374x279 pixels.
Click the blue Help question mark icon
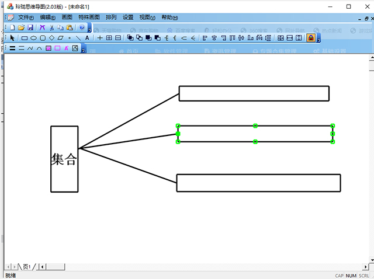click(x=82, y=27)
